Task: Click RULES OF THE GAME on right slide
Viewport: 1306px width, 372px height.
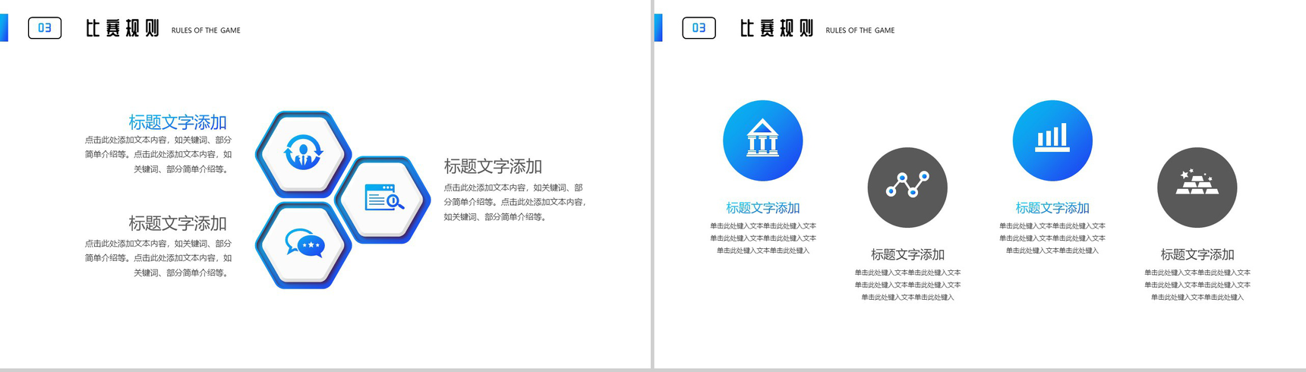Action: 860,30
